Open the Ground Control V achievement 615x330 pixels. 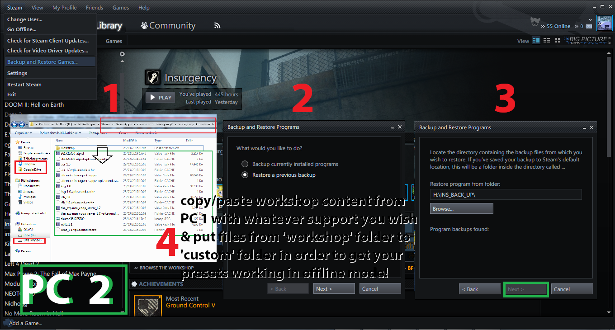point(191,305)
